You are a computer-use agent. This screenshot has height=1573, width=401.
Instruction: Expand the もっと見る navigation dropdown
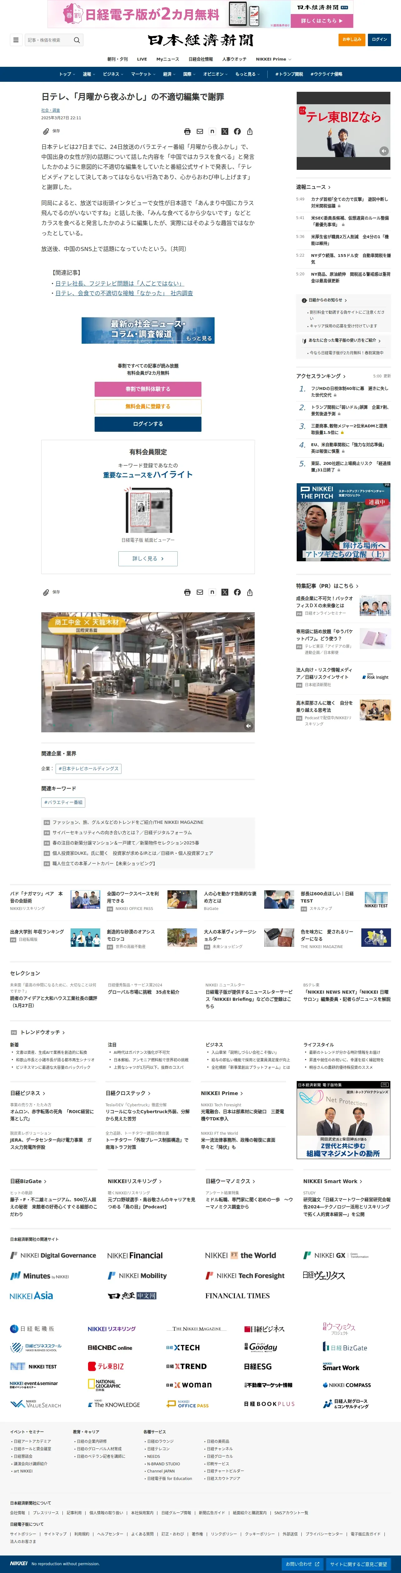pos(248,74)
